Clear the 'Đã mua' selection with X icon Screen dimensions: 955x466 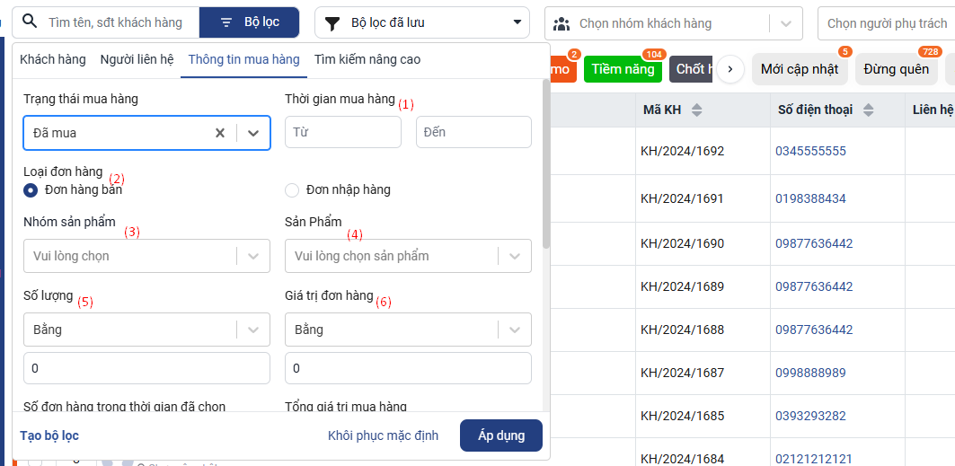tap(220, 133)
